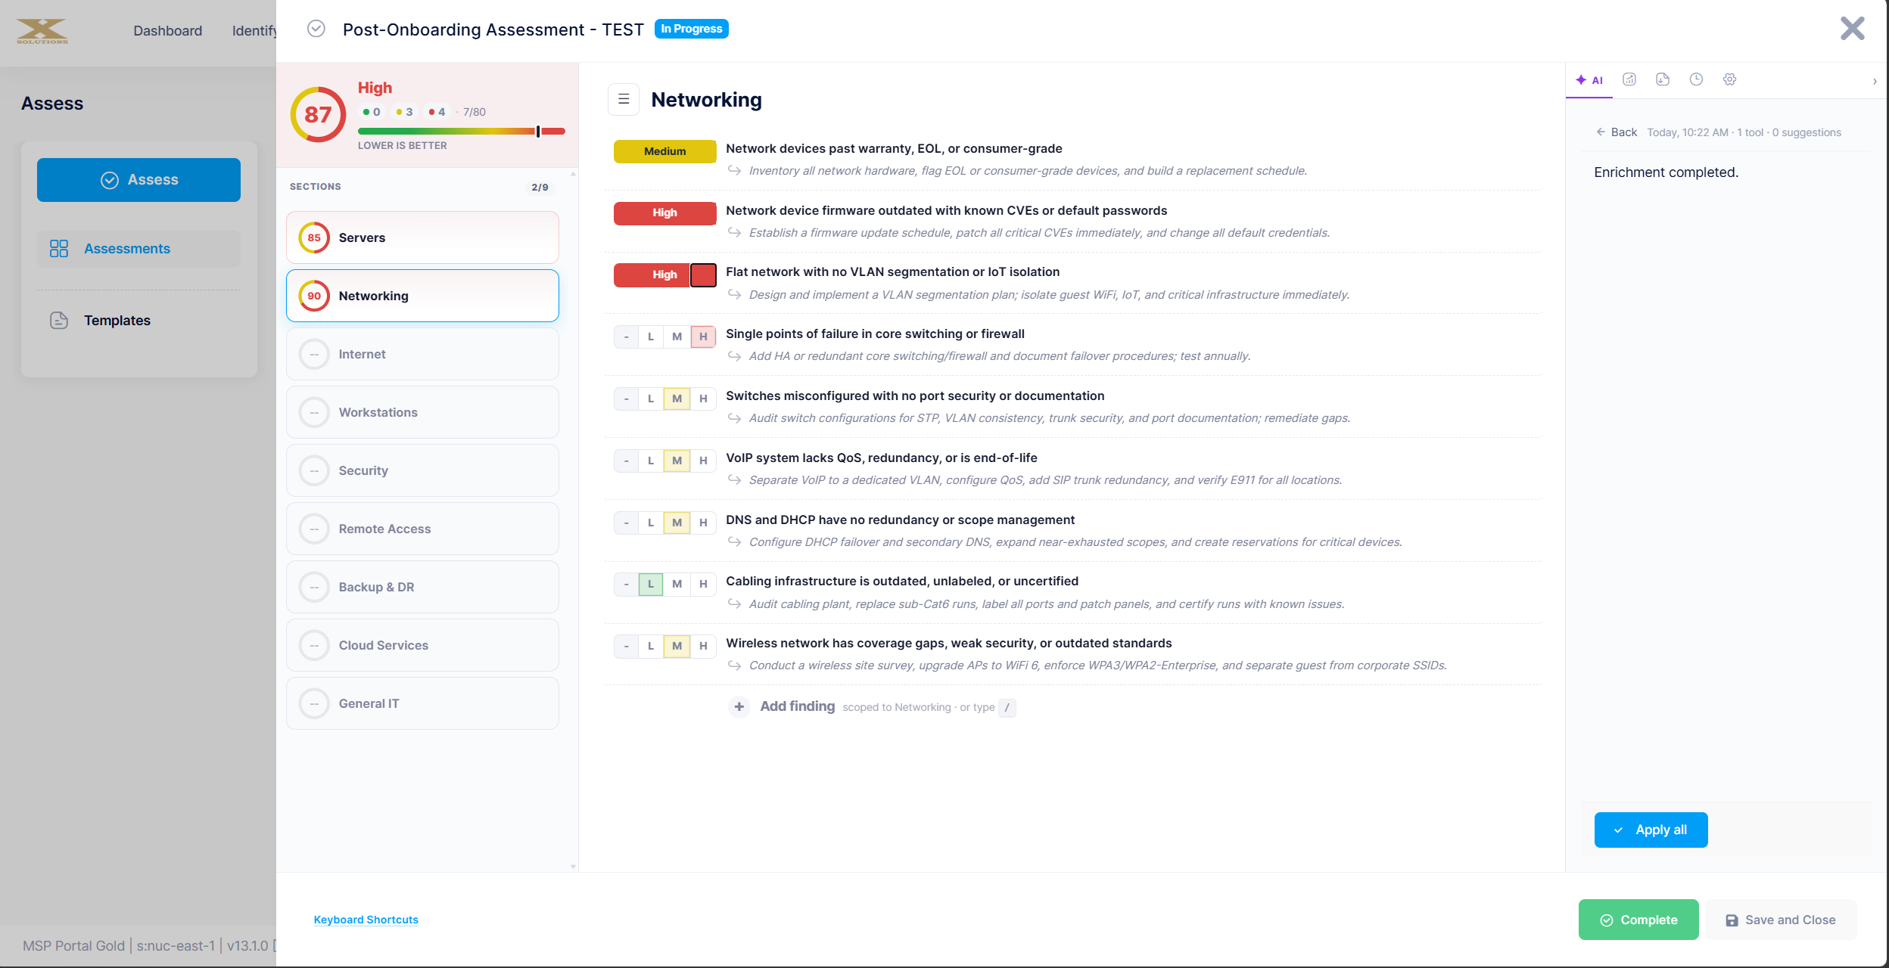Set Wireless network finding to L
The height and width of the screenshot is (968, 1889).
[651, 646]
